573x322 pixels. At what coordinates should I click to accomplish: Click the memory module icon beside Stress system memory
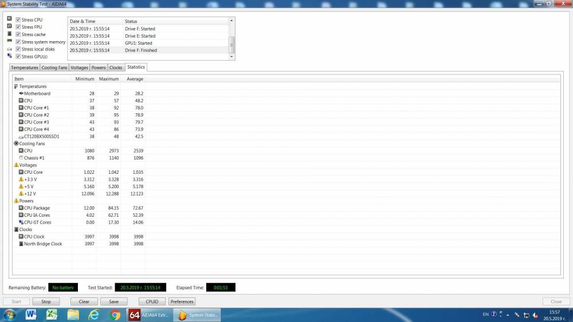(x=10, y=41)
